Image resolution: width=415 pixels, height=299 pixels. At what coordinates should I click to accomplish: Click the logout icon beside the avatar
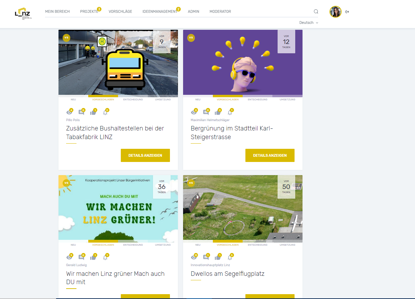point(347,12)
